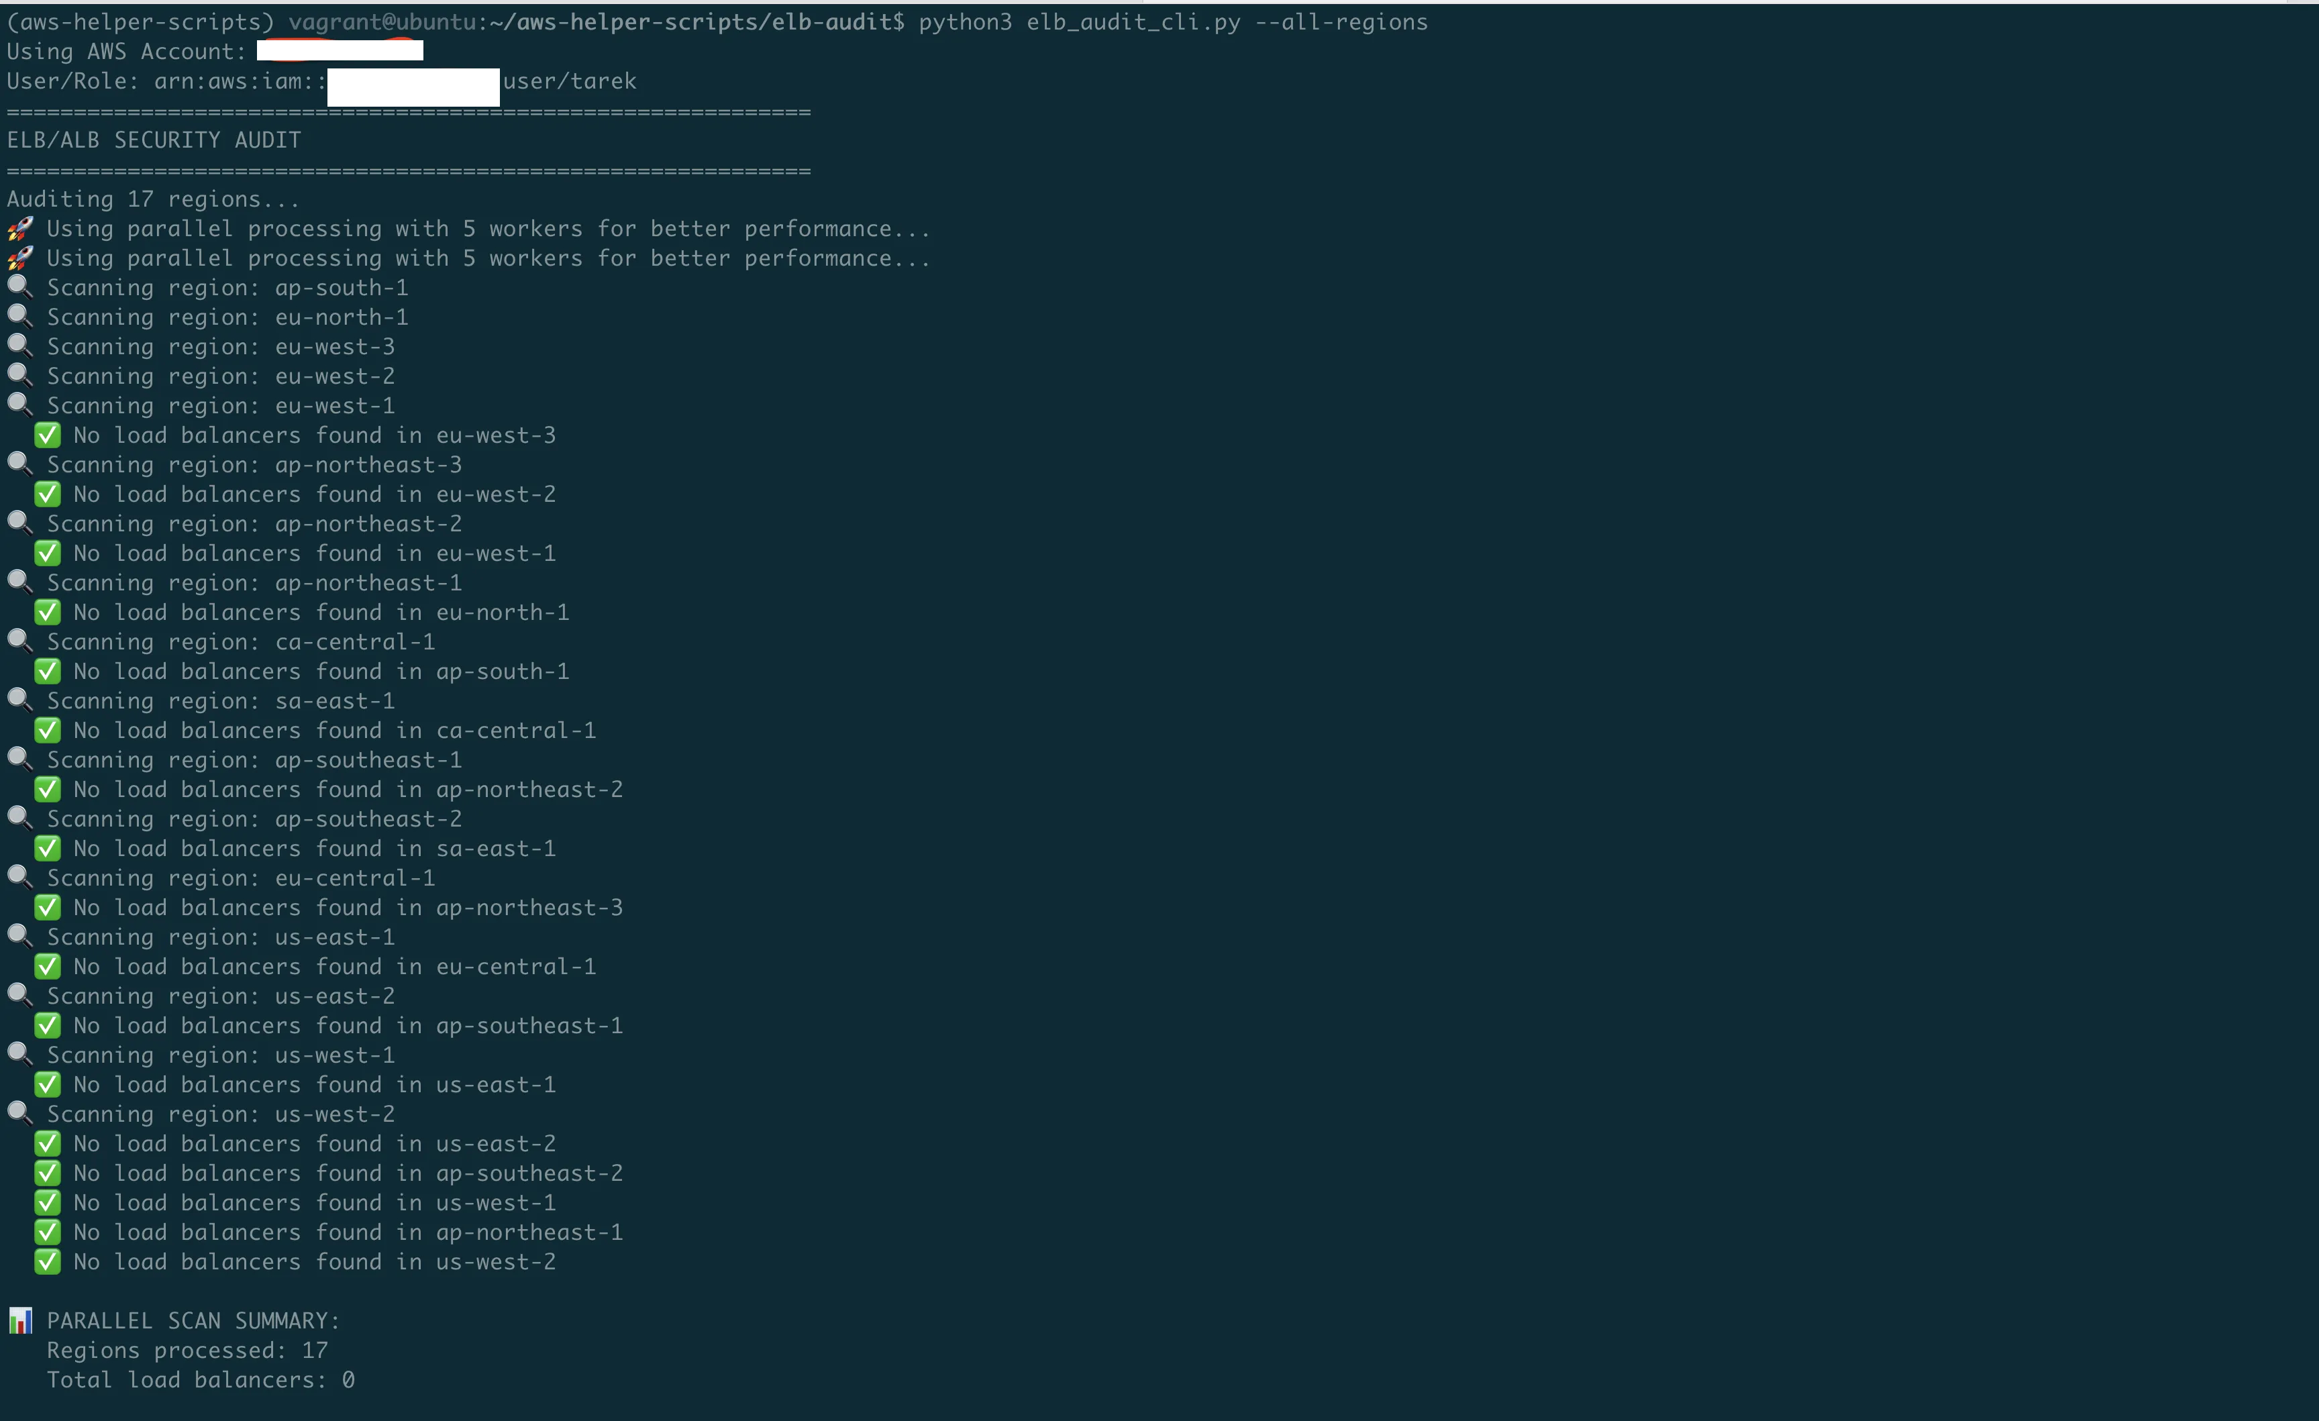The width and height of the screenshot is (2319, 1421).
Task: Click the magnifying glass beside us-west-2 scan line
Action: click(x=19, y=1113)
